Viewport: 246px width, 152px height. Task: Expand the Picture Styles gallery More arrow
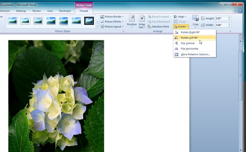click(97, 26)
